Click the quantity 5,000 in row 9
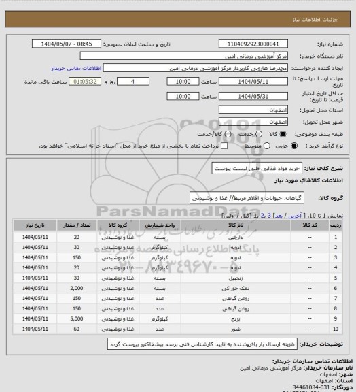This screenshot has height=392, width=356. click(77, 318)
